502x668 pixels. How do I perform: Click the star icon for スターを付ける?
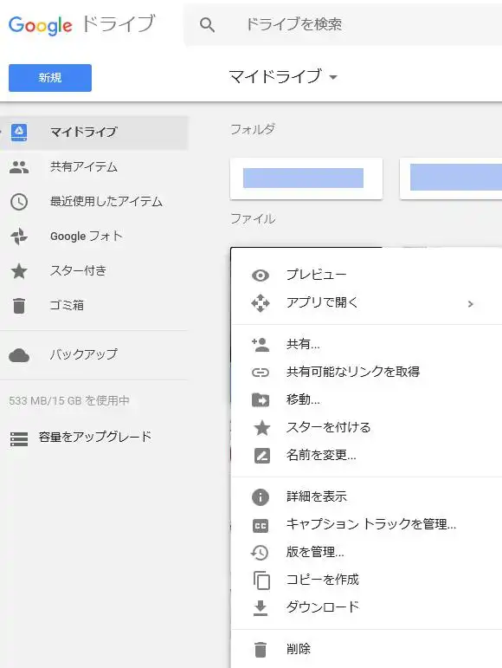[x=262, y=428]
